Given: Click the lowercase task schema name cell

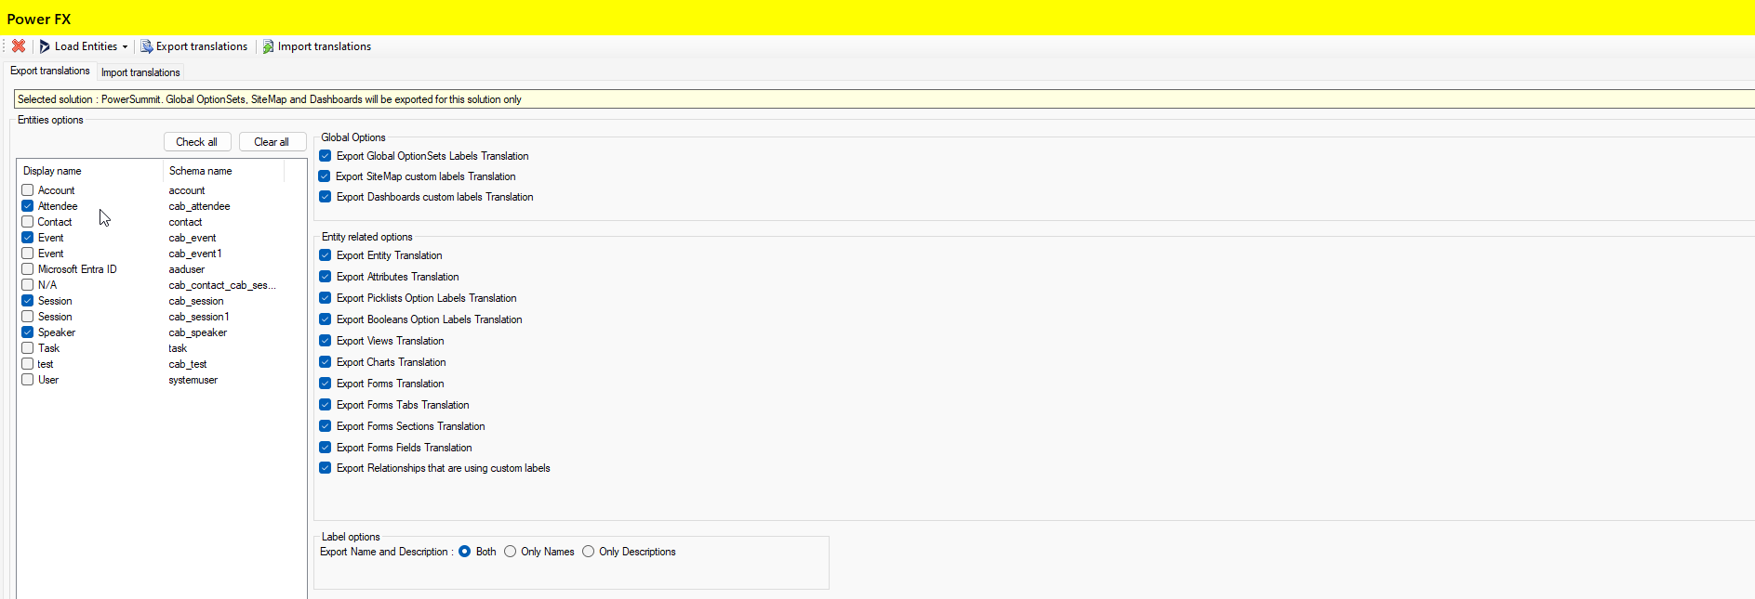Looking at the screenshot, I should (178, 348).
